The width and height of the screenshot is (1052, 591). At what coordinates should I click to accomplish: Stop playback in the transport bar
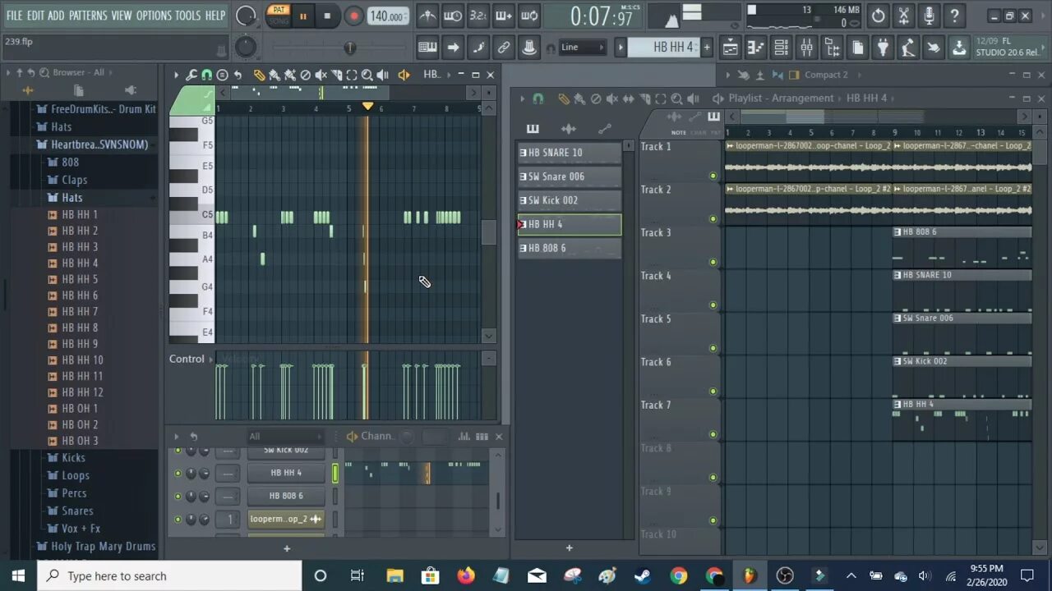(327, 16)
